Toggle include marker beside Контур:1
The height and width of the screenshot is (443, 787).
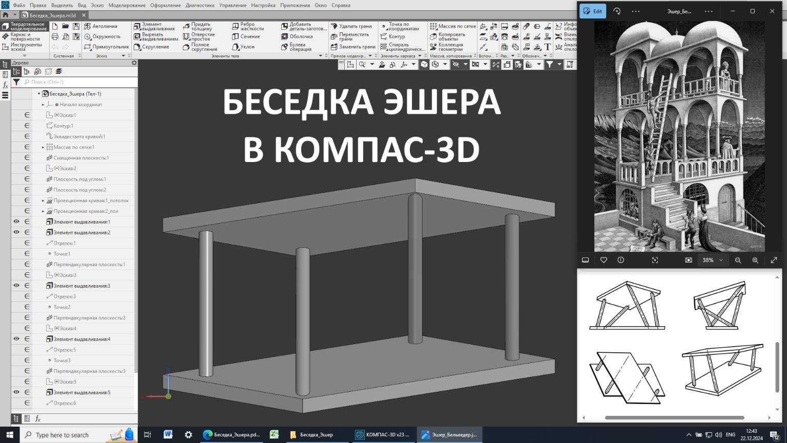click(x=27, y=126)
